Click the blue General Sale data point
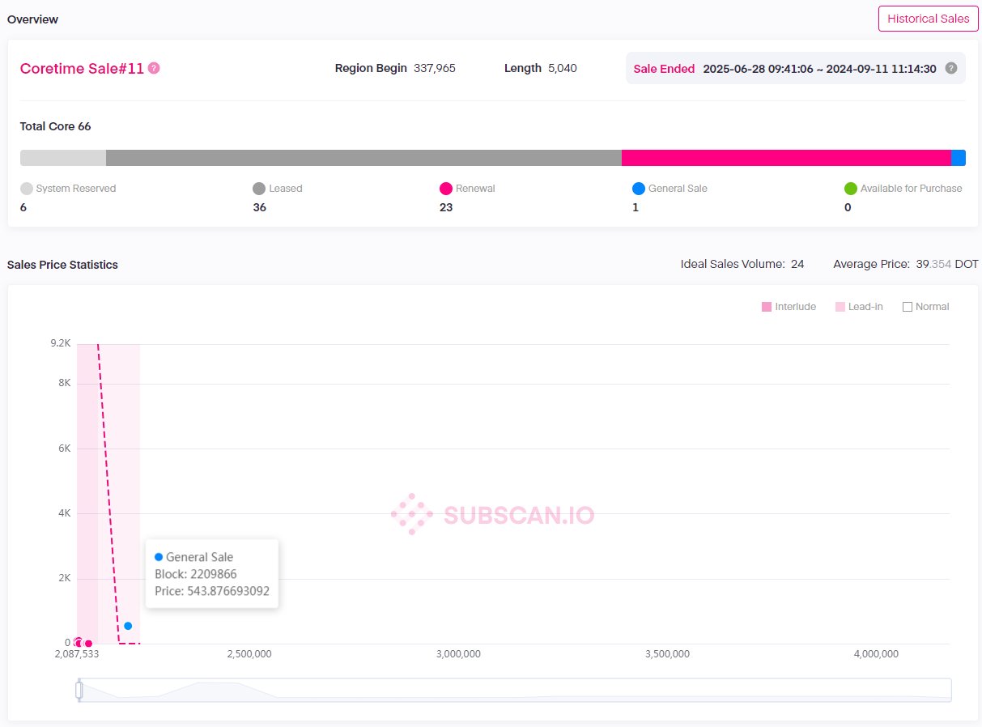The width and height of the screenshot is (982, 727). coord(128,626)
